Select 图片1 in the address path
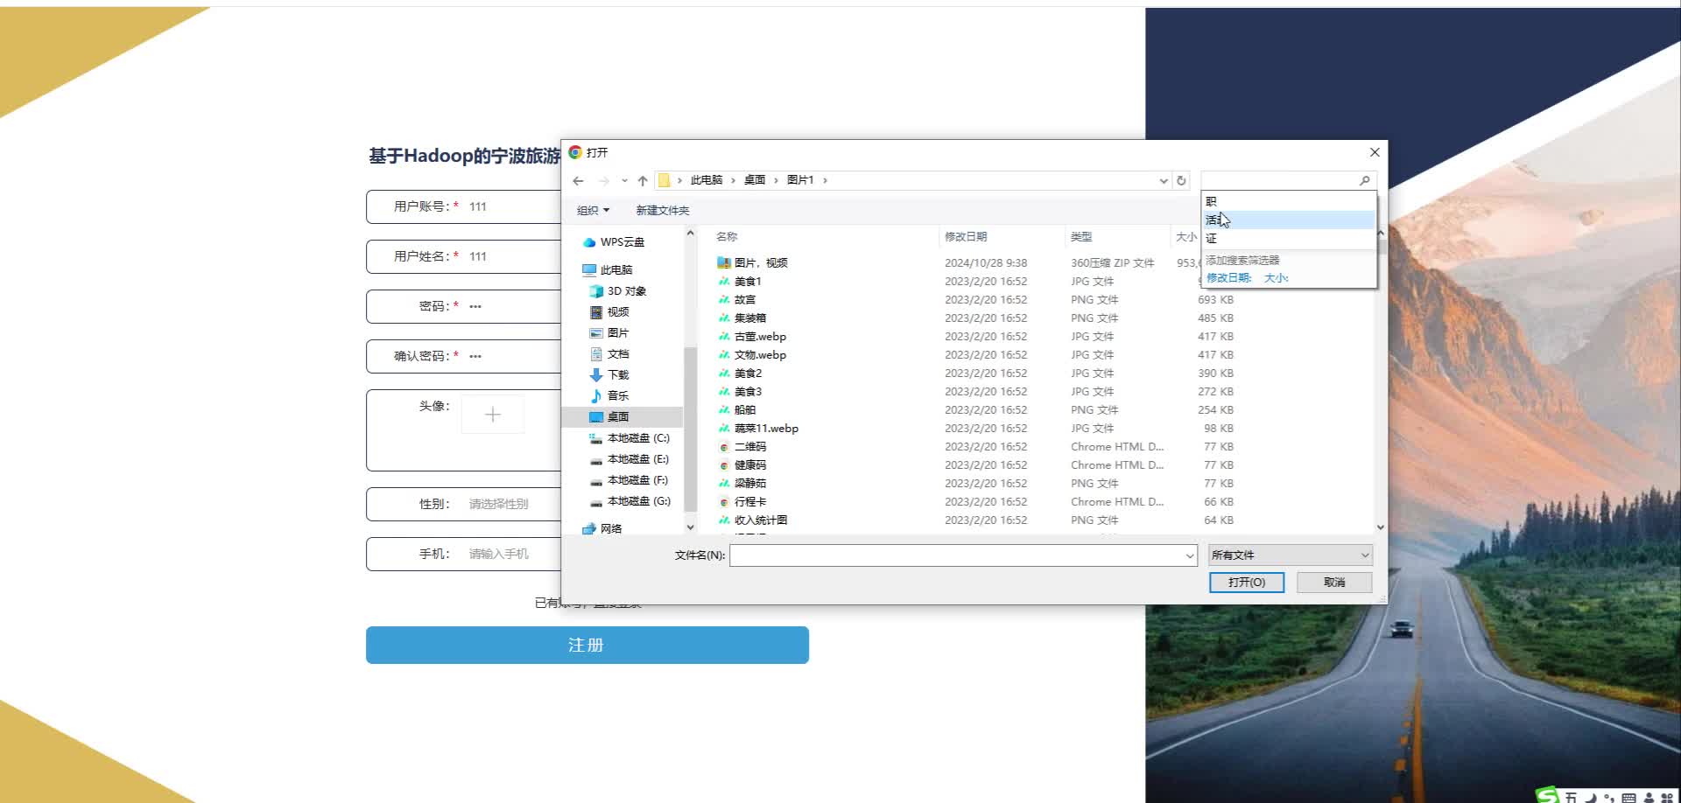 click(799, 180)
